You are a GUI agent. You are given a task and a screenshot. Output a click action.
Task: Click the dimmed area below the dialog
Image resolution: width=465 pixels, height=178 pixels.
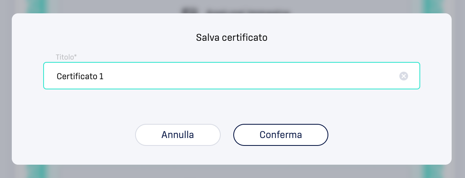(232, 171)
